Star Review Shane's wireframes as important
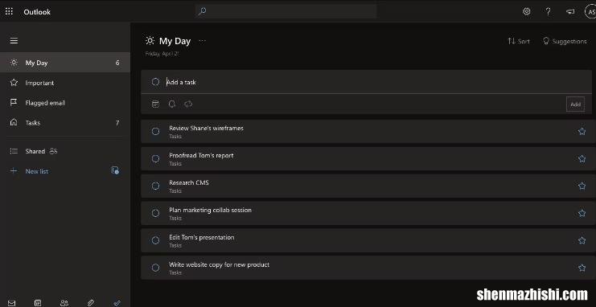596x307 pixels. [x=582, y=132]
